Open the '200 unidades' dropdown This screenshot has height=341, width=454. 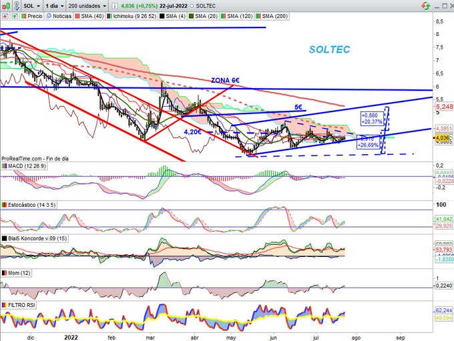[87, 6]
